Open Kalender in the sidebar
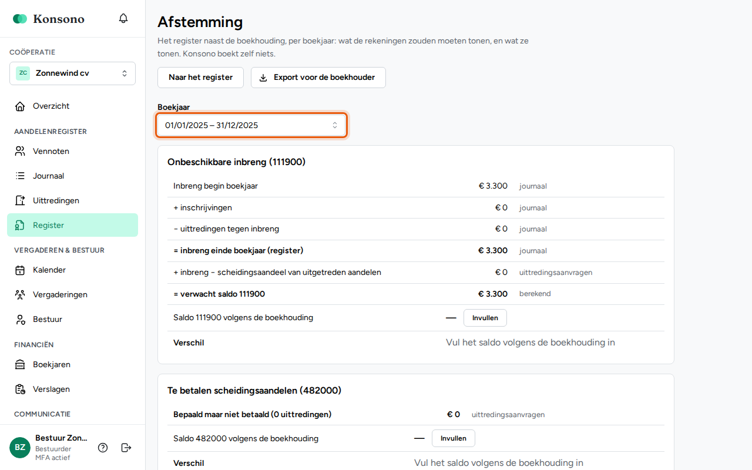752x470 pixels. [72, 270]
